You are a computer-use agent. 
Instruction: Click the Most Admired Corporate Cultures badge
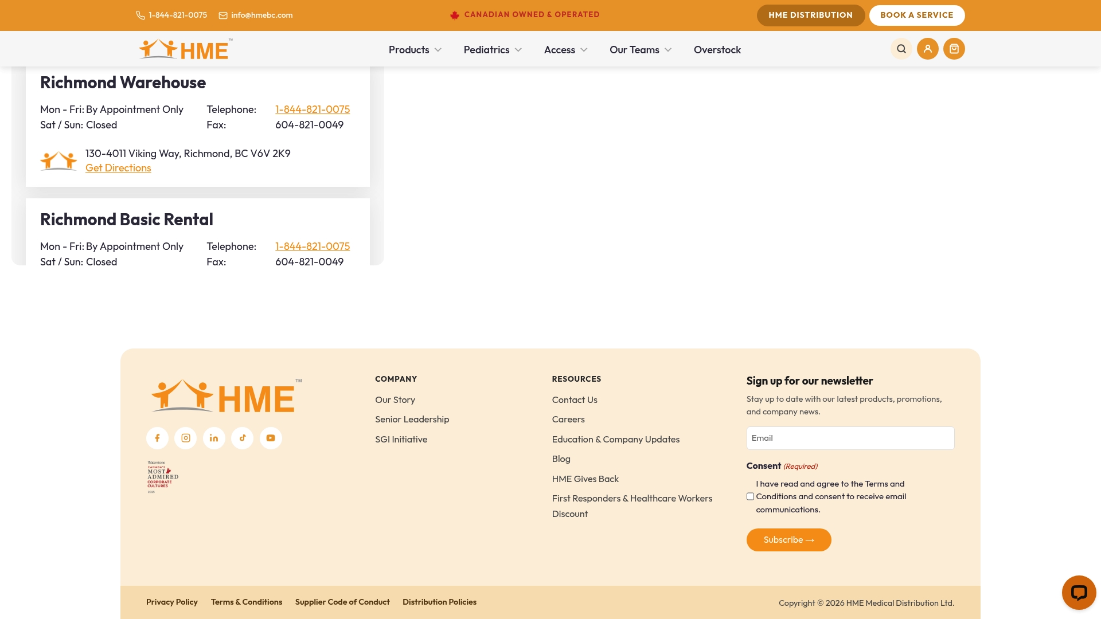pyautogui.click(x=163, y=477)
